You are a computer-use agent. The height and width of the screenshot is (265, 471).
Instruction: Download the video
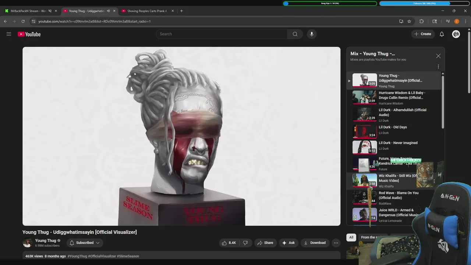click(x=315, y=243)
